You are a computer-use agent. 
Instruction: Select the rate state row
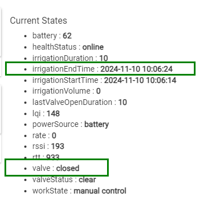coord(44,135)
